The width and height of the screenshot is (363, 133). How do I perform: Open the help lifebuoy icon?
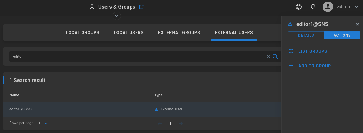(x=299, y=7)
